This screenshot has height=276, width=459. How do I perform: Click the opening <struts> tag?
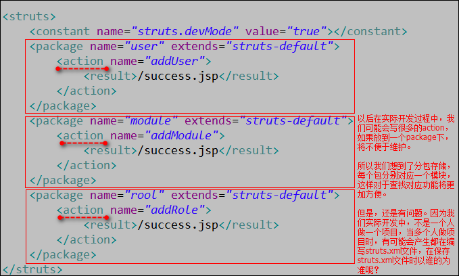click(x=29, y=16)
